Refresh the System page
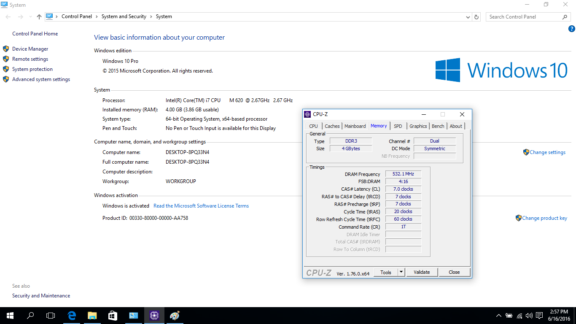The image size is (576, 324). (x=476, y=17)
